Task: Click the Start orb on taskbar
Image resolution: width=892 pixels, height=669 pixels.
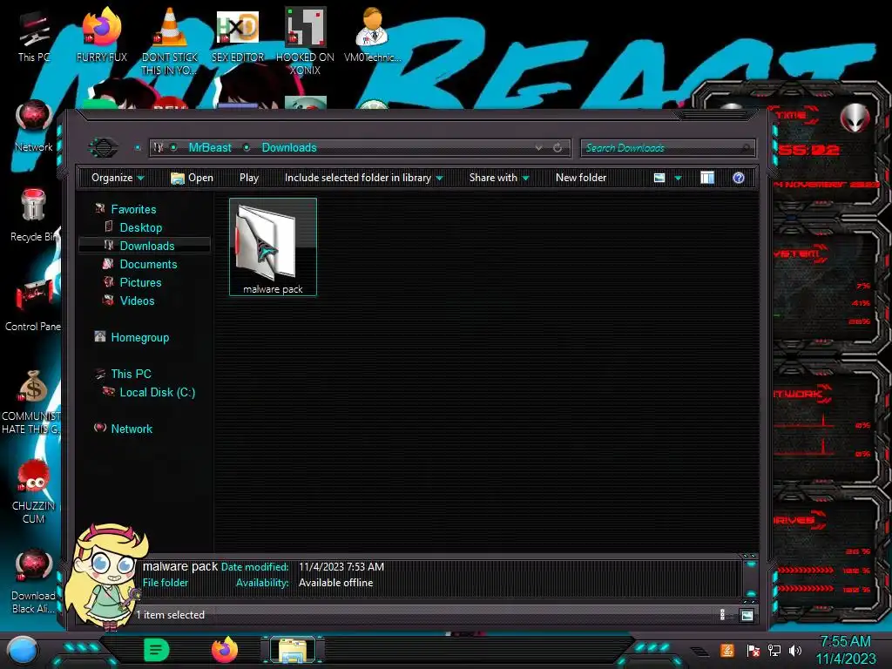Action: tap(23, 650)
